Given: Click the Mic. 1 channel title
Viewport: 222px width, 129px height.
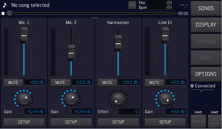Looking at the screenshot, I should (x=24, y=22).
